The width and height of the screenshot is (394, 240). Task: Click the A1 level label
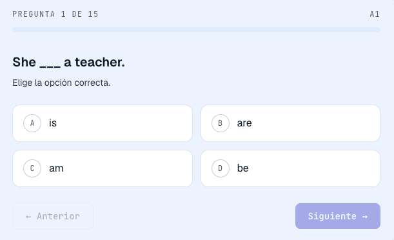tap(375, 14)
